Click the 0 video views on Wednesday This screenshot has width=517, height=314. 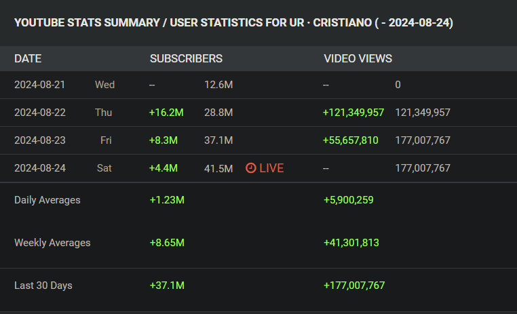click(x=398, y=85)
